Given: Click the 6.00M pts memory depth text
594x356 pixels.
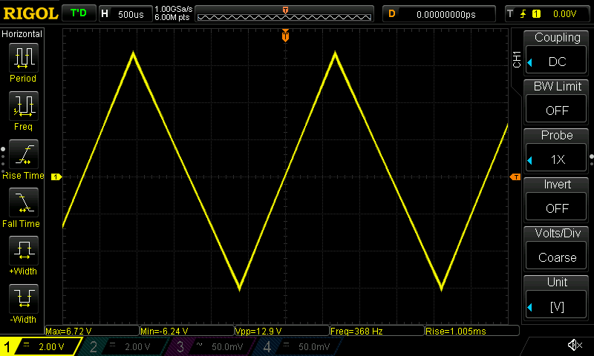Looking at the screenshot, I should click(x=172, y=18).
